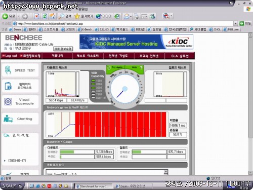This screenshot has width=253, height=190.
Task: Go to the Home page icon
Action: click(52, 16)
